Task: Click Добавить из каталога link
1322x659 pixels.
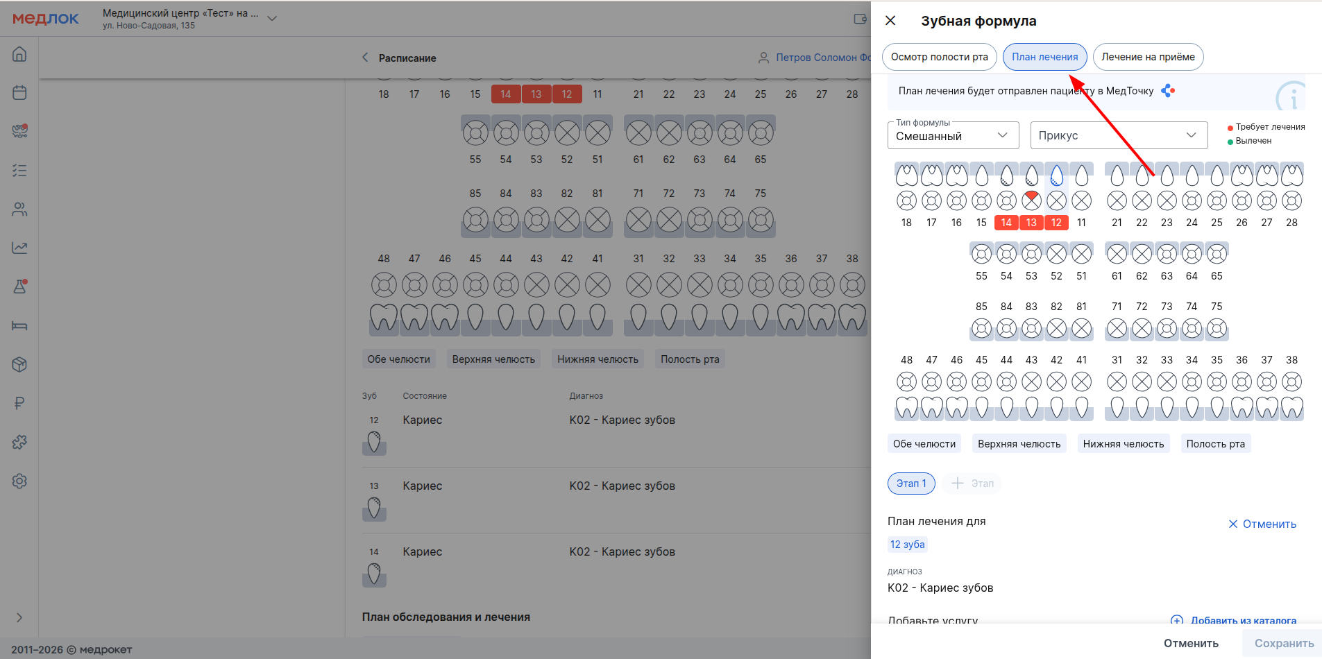Action: click(1243, 620)
